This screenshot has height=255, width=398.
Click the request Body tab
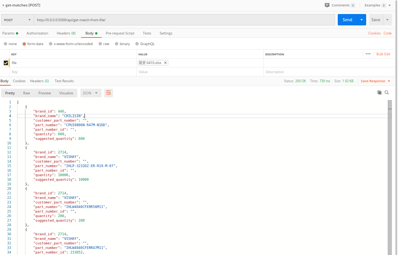point(91,33)
